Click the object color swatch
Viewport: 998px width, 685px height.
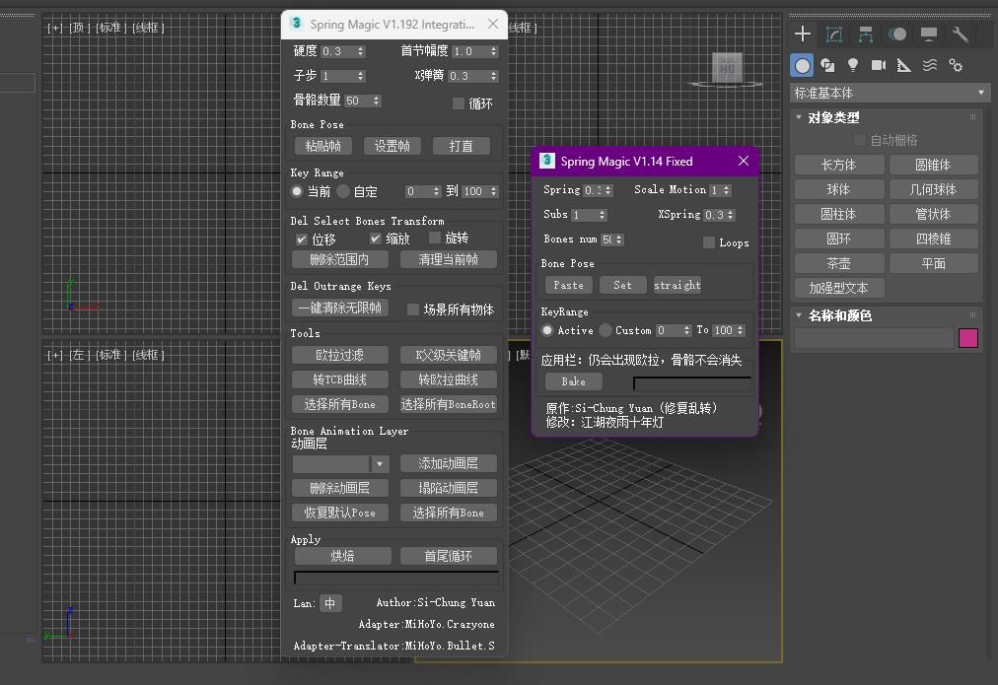coord(968,338)
